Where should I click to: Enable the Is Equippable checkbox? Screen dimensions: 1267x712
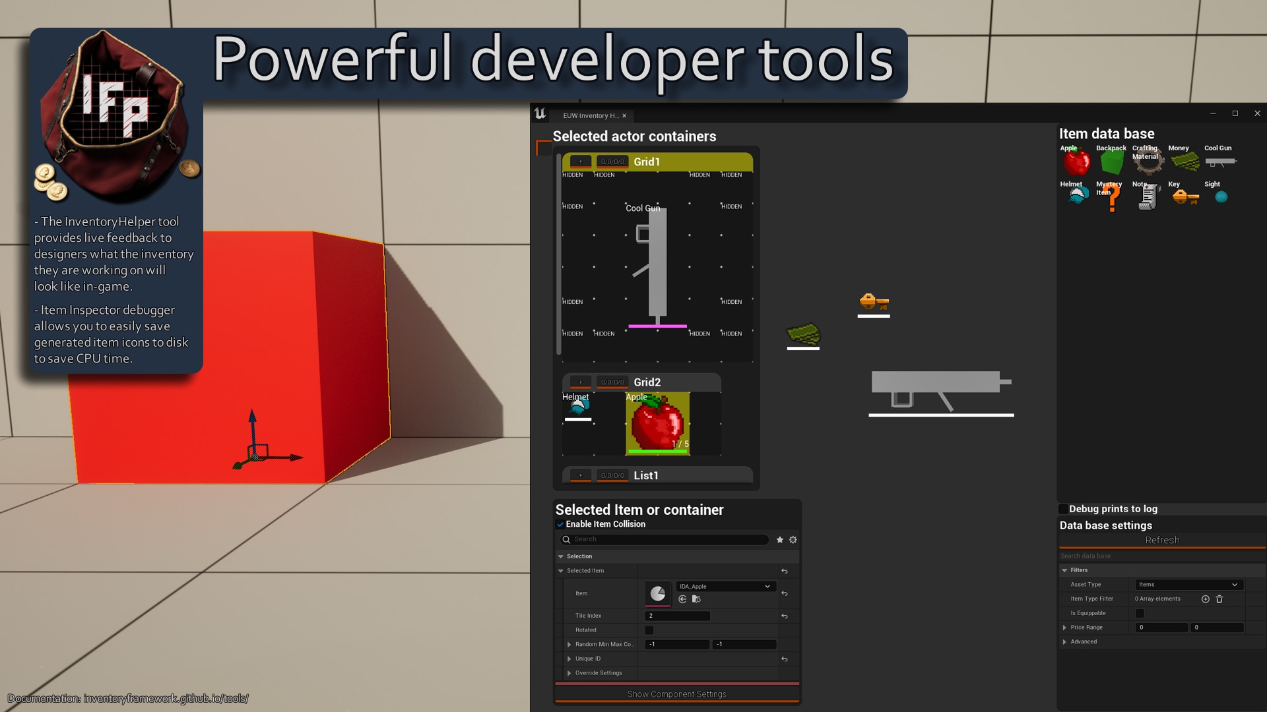pos(1140,612)
